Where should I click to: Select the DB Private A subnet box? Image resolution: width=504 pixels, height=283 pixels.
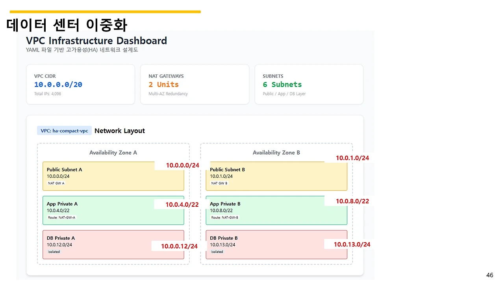[x=98, y=244]
